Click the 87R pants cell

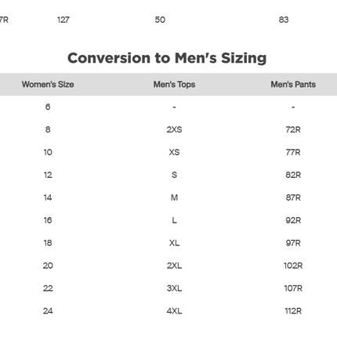tap(293, 197)
